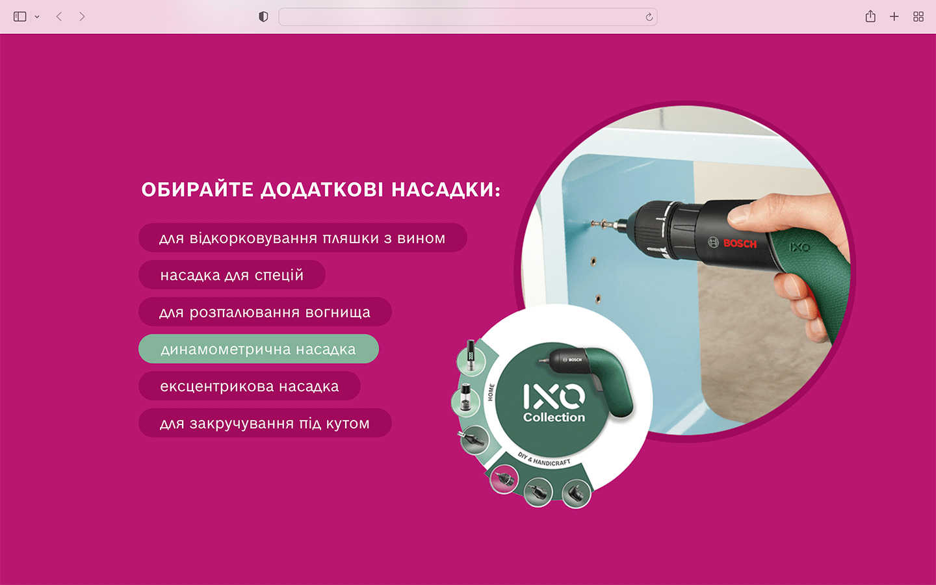Click the fire blower attachment circle
936x585 pixels.
coord(474,440)
